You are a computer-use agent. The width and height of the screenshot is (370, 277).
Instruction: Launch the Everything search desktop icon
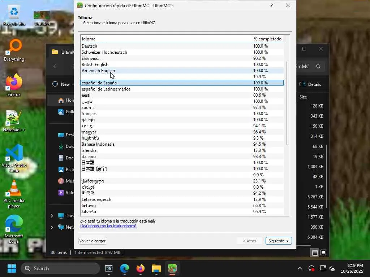(14, 50)
